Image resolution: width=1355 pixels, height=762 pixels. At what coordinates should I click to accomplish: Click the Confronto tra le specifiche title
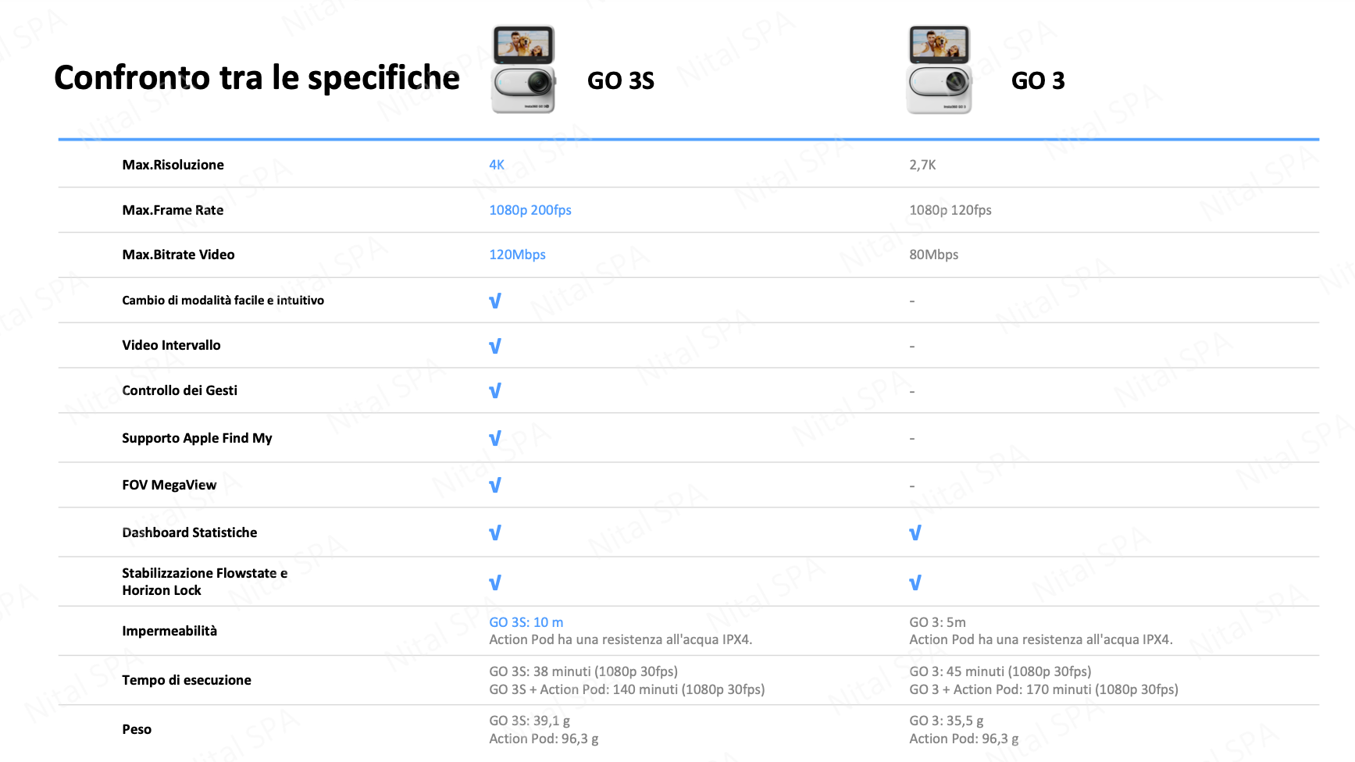257,77
